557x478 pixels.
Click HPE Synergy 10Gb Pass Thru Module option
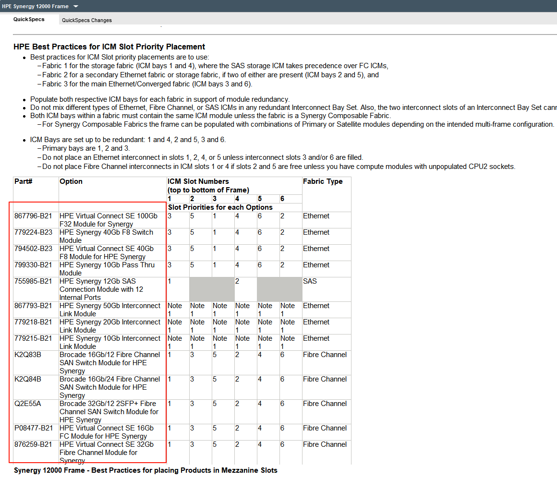107,269
